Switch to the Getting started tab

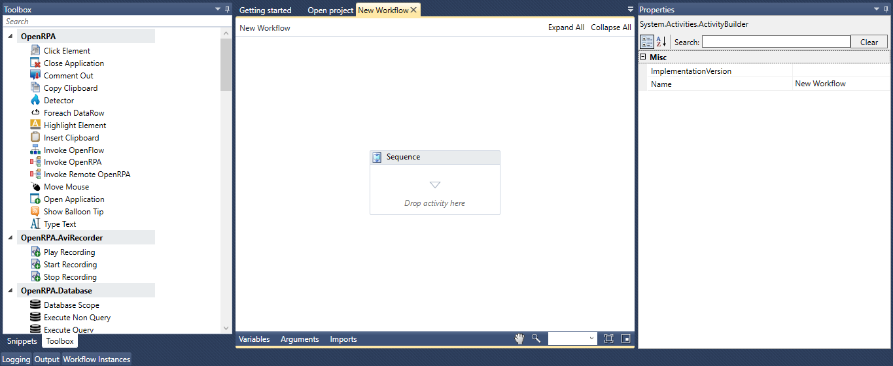[x=265, y=10]
